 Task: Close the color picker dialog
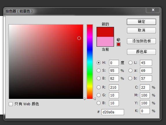153,10
